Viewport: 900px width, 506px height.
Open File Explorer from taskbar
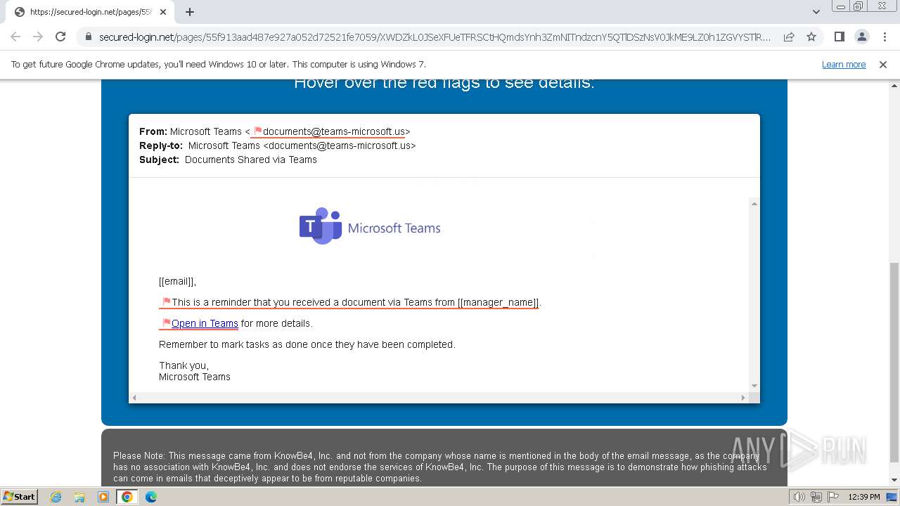point(79,497)
